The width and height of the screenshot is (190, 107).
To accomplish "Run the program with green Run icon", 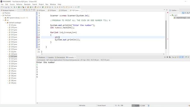I will [19, 7].
